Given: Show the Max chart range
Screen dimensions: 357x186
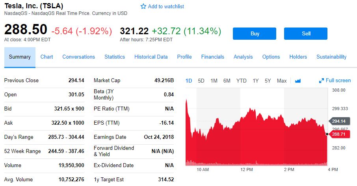Looking at the screenshot, I should [282, 81].
